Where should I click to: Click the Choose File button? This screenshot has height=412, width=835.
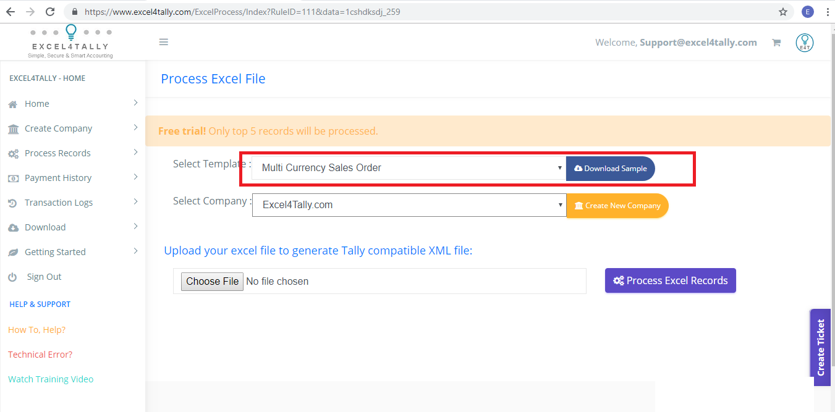(x=212, y=282)
